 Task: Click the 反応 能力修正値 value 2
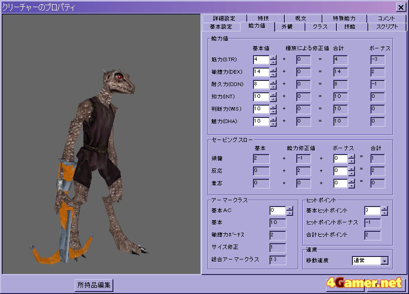(x=303, y=171)
